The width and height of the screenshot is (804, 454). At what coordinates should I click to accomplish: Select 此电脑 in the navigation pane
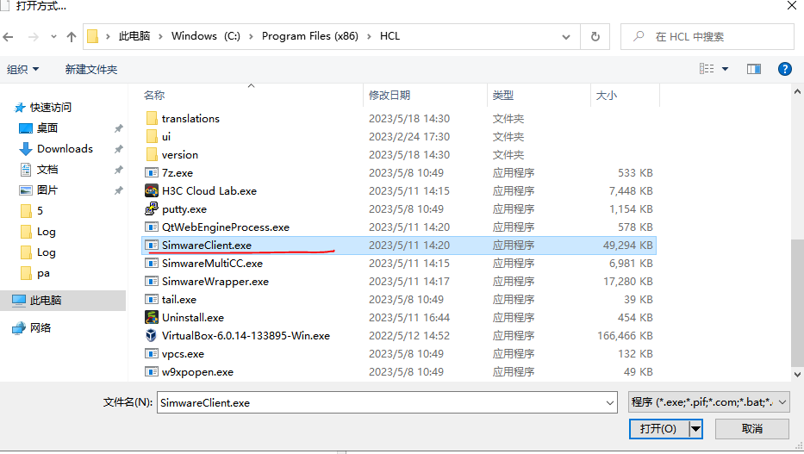pos(45,301)
